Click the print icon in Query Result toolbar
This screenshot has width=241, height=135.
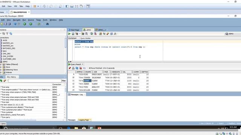73,68
